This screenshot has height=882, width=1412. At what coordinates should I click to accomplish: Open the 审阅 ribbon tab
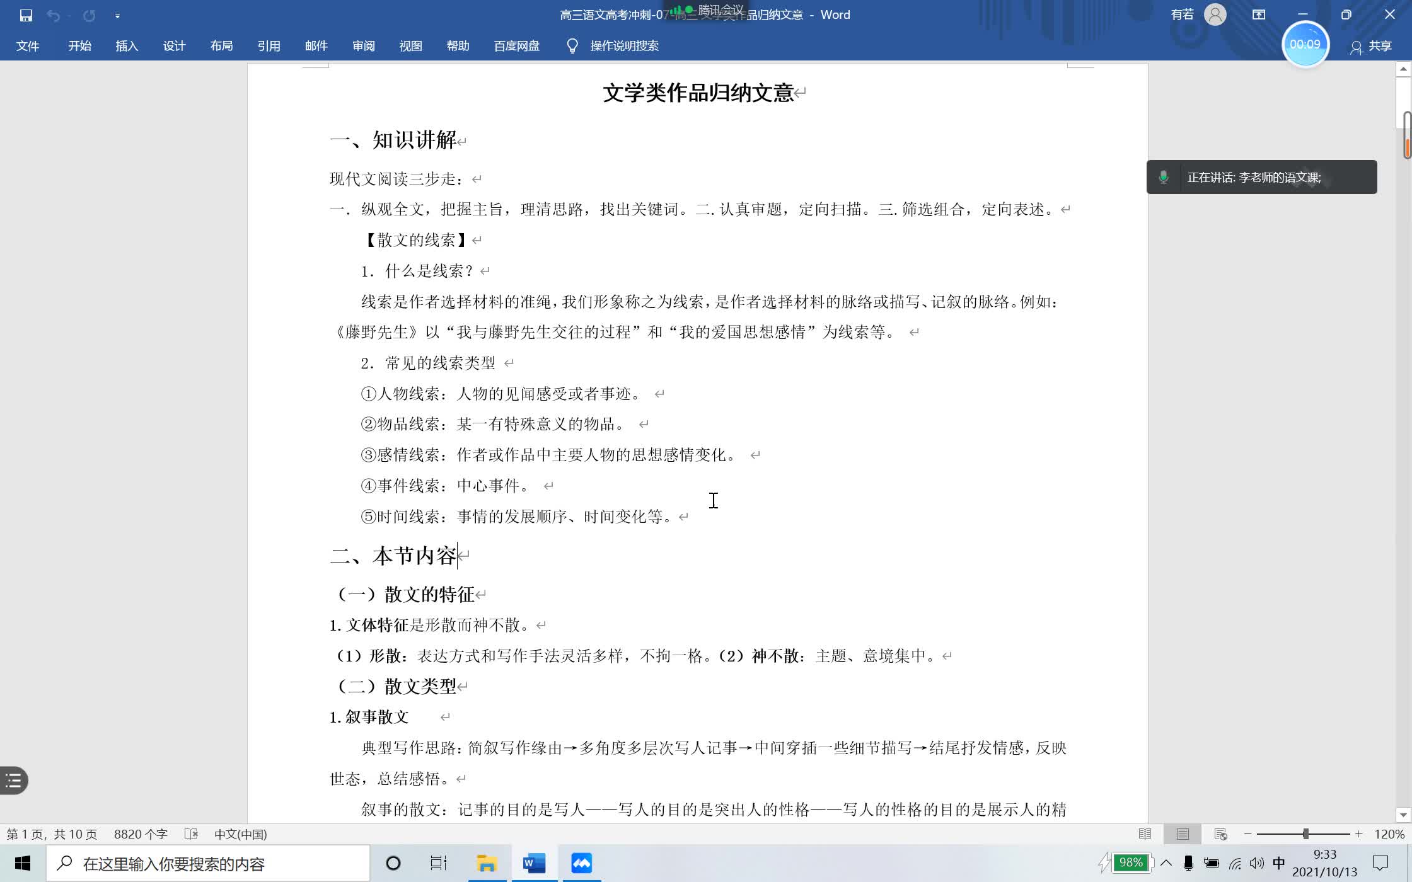coord(363,46)
